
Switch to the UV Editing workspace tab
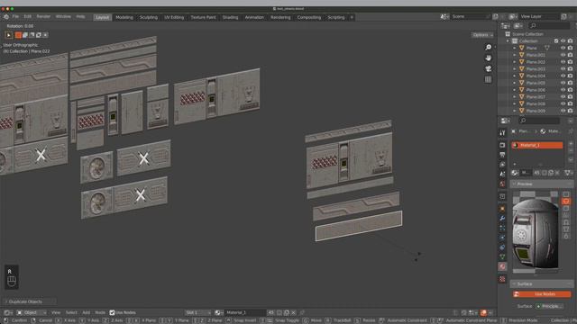tap(174, 17)
